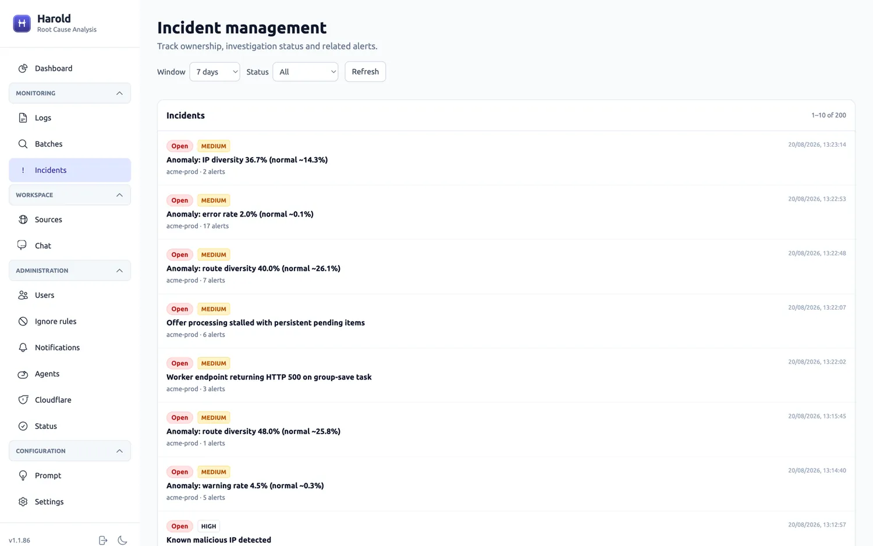The height and width of the screenshot is (546, 873).
Task: Open the route diversity 40.0% incident
Action: (506, 267)
